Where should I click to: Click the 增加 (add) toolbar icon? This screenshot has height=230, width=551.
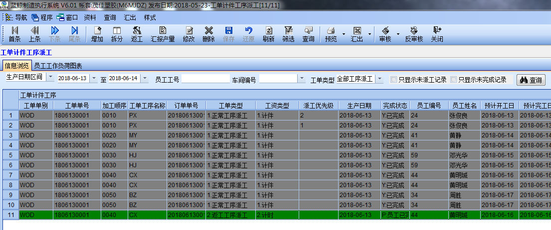point(97,34)
